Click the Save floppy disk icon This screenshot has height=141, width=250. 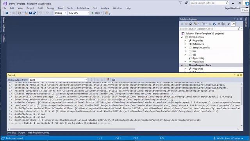click(x=30, y=13)
